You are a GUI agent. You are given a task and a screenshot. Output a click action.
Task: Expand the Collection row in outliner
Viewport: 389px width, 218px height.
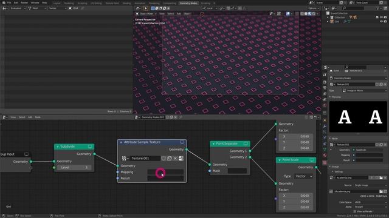click(328, 18)
